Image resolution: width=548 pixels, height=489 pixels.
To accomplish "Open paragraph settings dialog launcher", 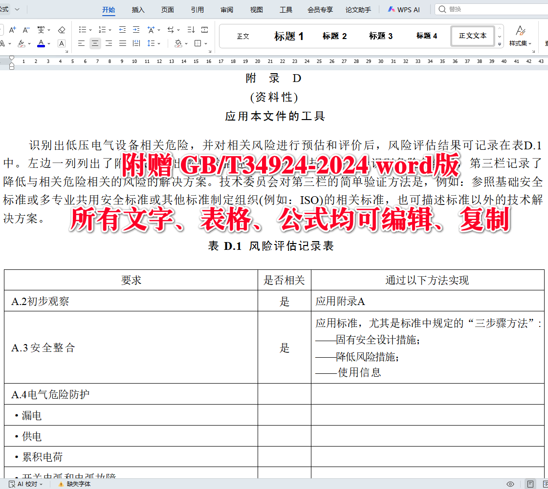I will point(210,52).
